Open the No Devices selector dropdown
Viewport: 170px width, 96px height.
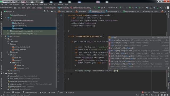[x=112, y=8]
